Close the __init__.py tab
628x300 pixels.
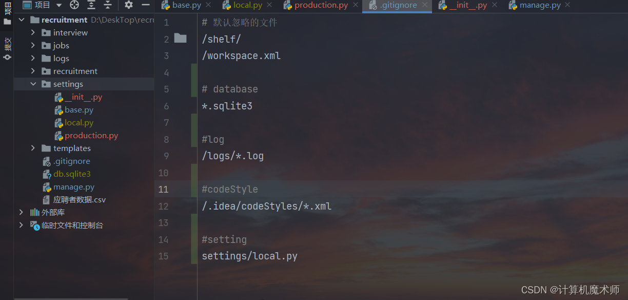[495, 5]
